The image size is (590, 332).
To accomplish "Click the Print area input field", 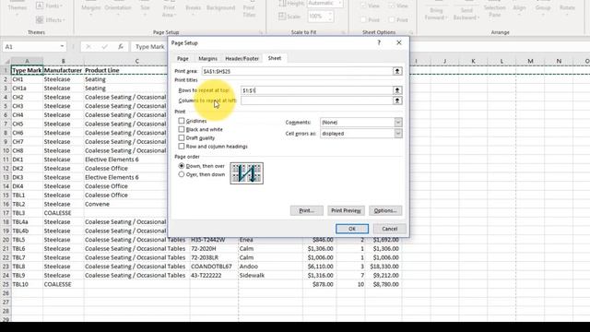I will 297,71.
